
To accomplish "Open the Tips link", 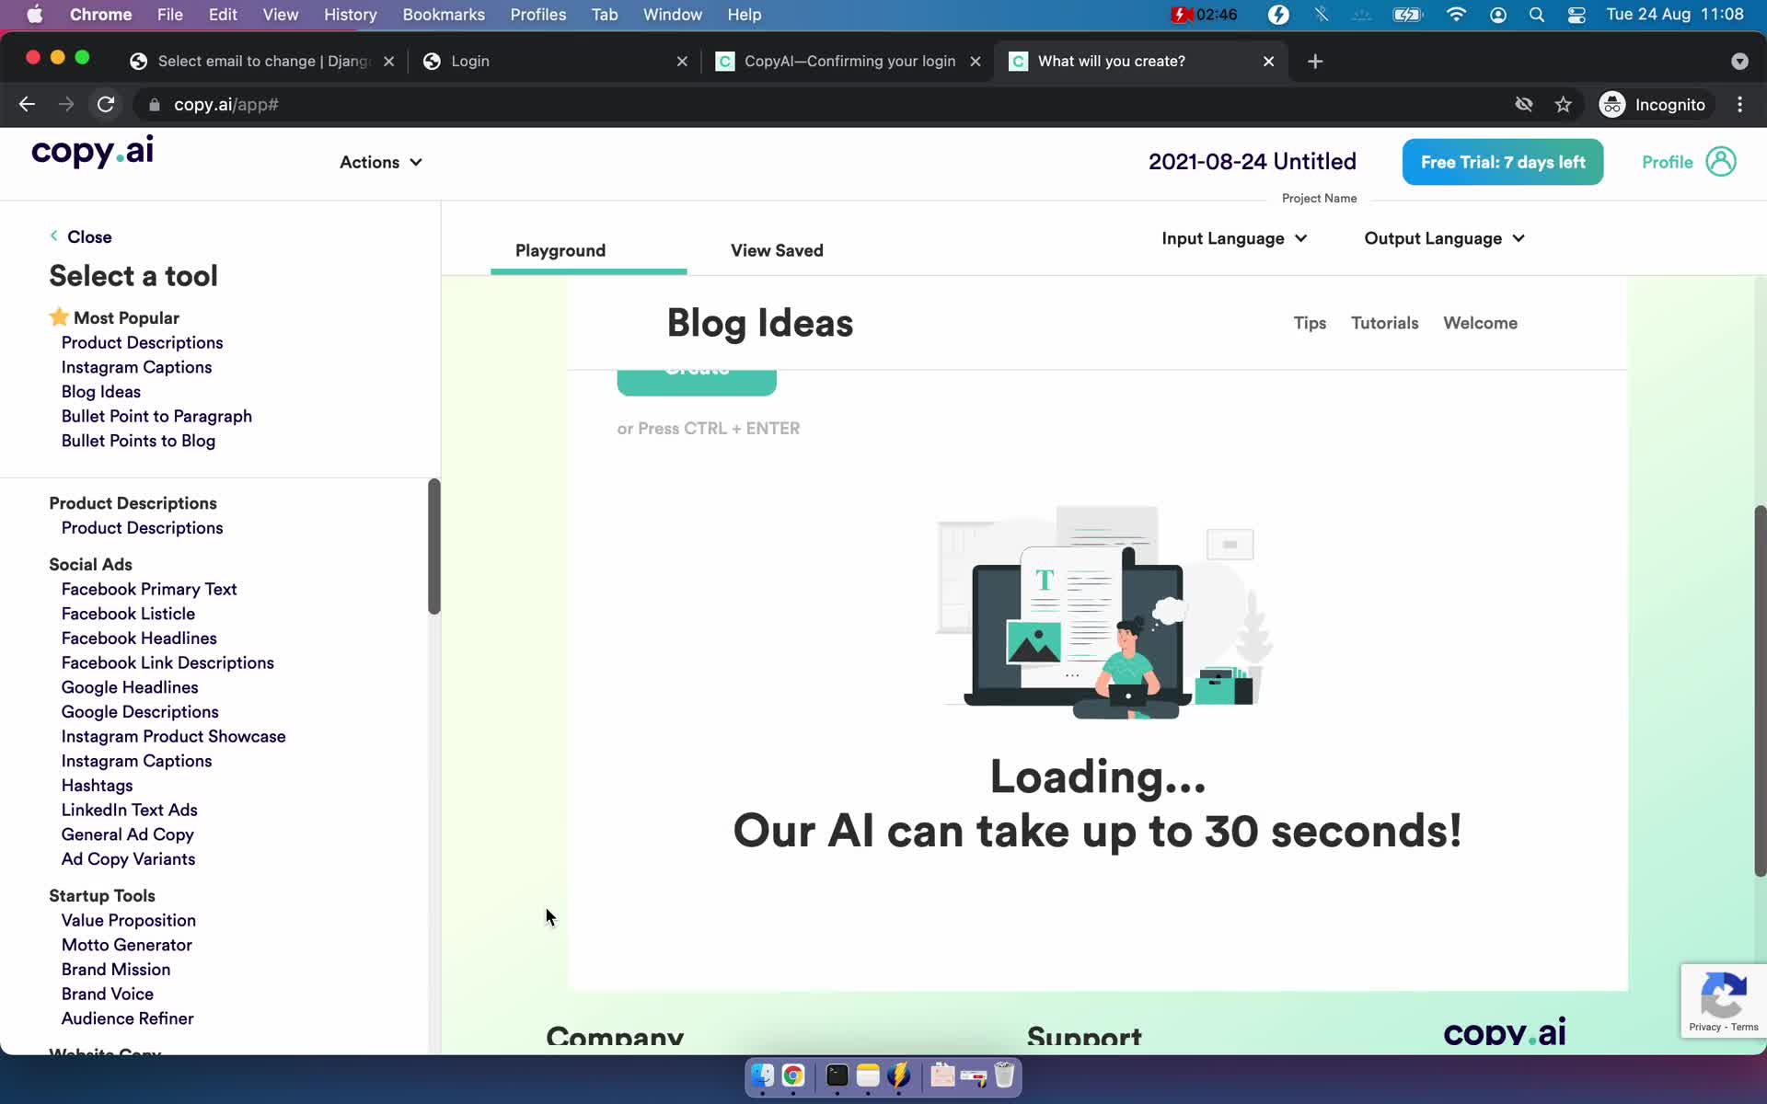I will 1310,323.
